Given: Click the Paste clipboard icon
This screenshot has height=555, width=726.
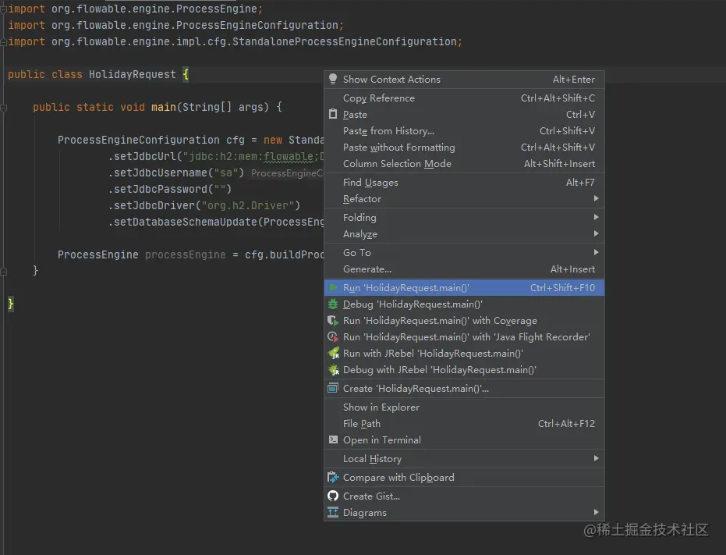Looking at the screenshot, I should [x=333, y=115].
